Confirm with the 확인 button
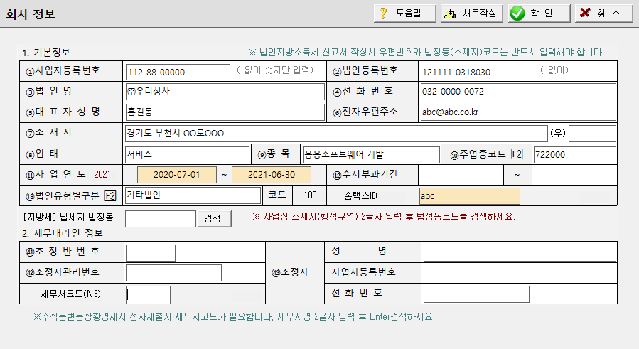The image size is (639, 349). click(x=539, y=14)
